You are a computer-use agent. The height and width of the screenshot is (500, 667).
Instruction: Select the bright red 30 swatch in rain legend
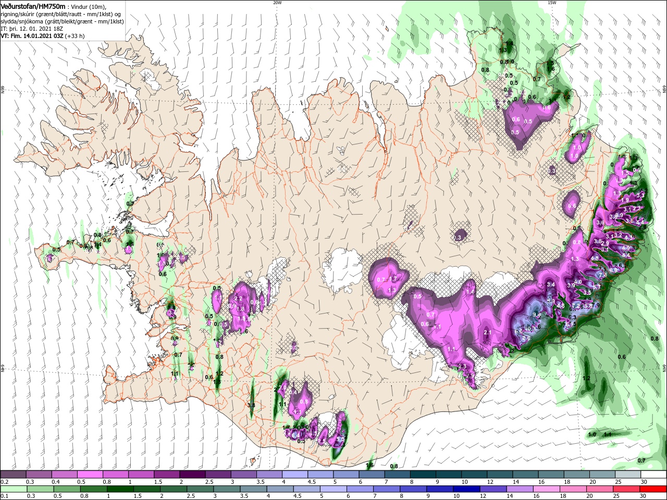tap(653, 489)
